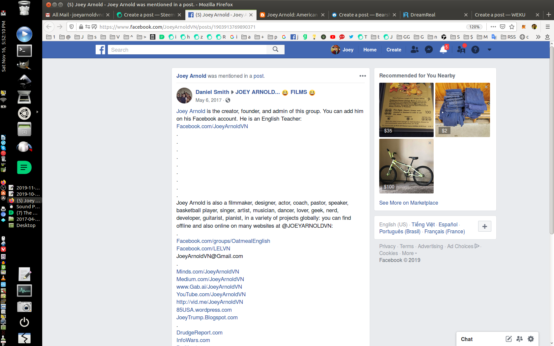This screenshot has width=554, height=346.
Task: Visit the Facebook.com/groups/OatmealEnglish link
Action: (223, 241)
